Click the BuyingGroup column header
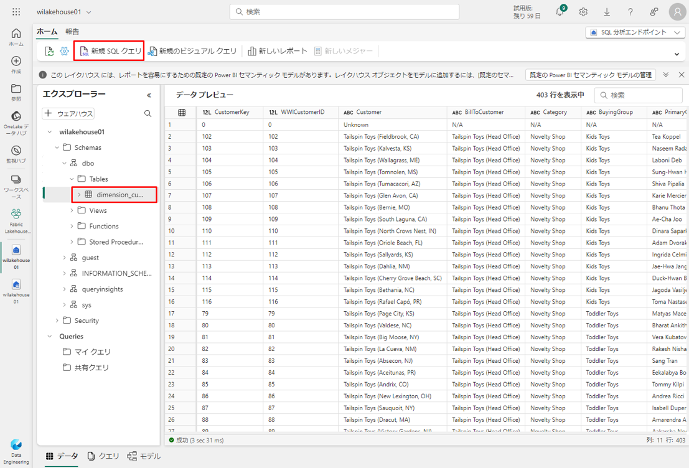The height and width of the screenshot is (468, 689). (x=614, y=113)
